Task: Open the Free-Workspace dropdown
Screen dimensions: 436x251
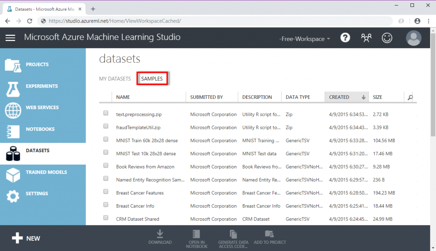Action: 305,39
